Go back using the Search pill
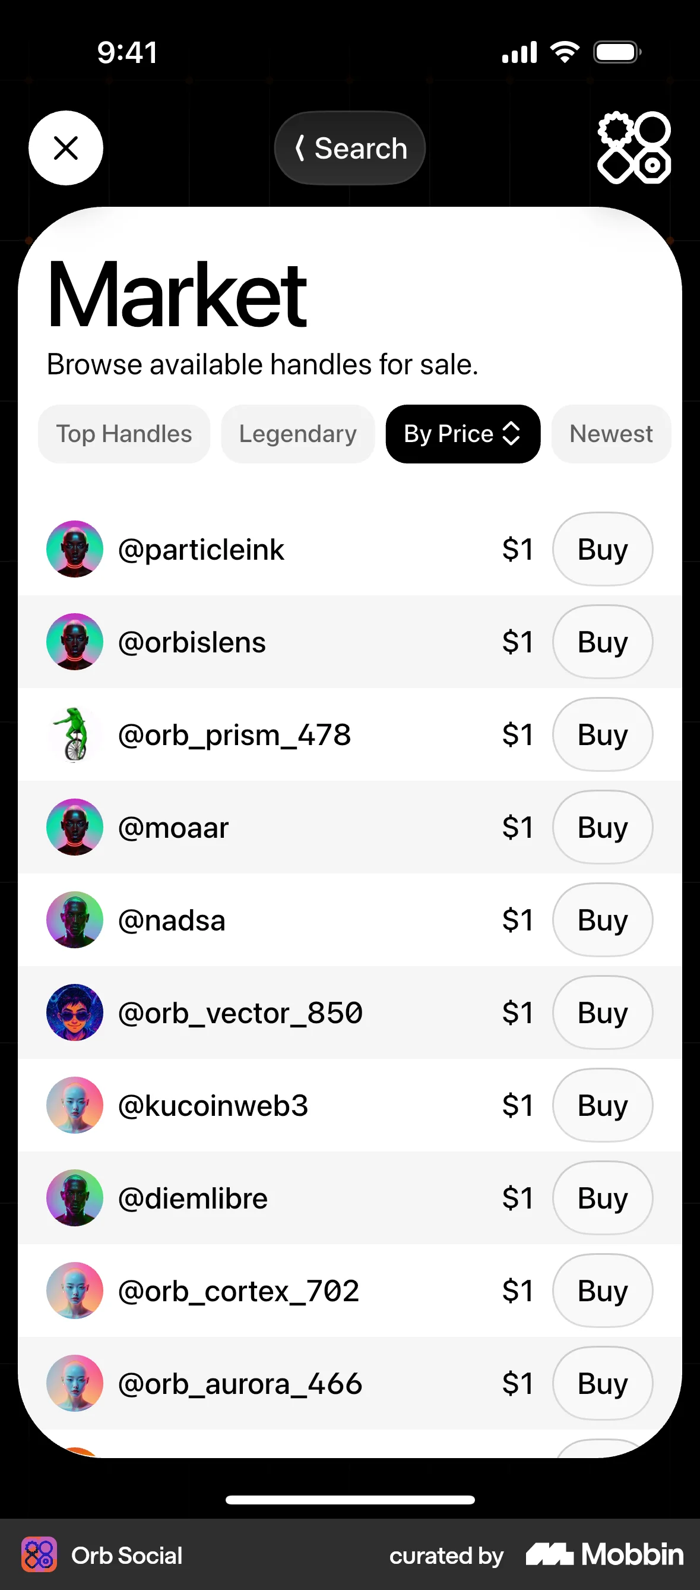This screenshot has width=700, height=1590. (349, 148)
